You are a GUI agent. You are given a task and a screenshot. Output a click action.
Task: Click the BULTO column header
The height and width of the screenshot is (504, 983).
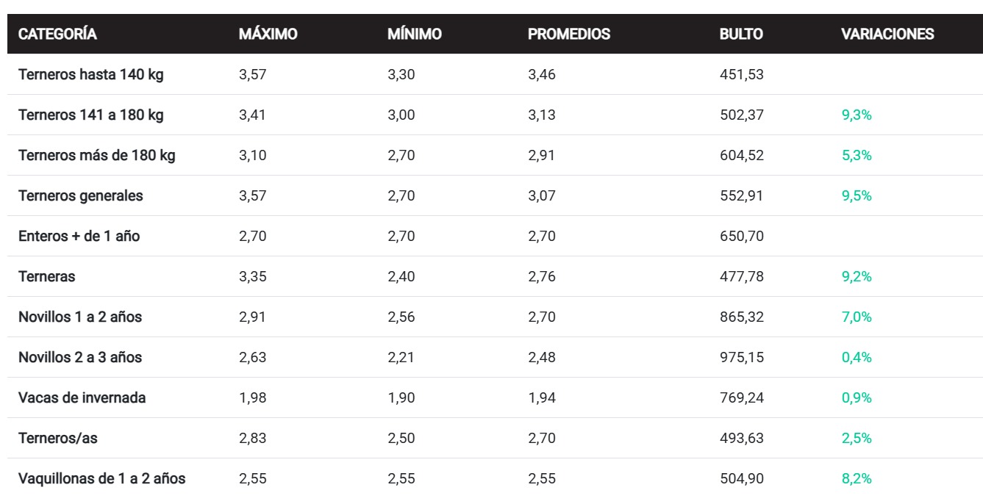(x=741, y=35)
